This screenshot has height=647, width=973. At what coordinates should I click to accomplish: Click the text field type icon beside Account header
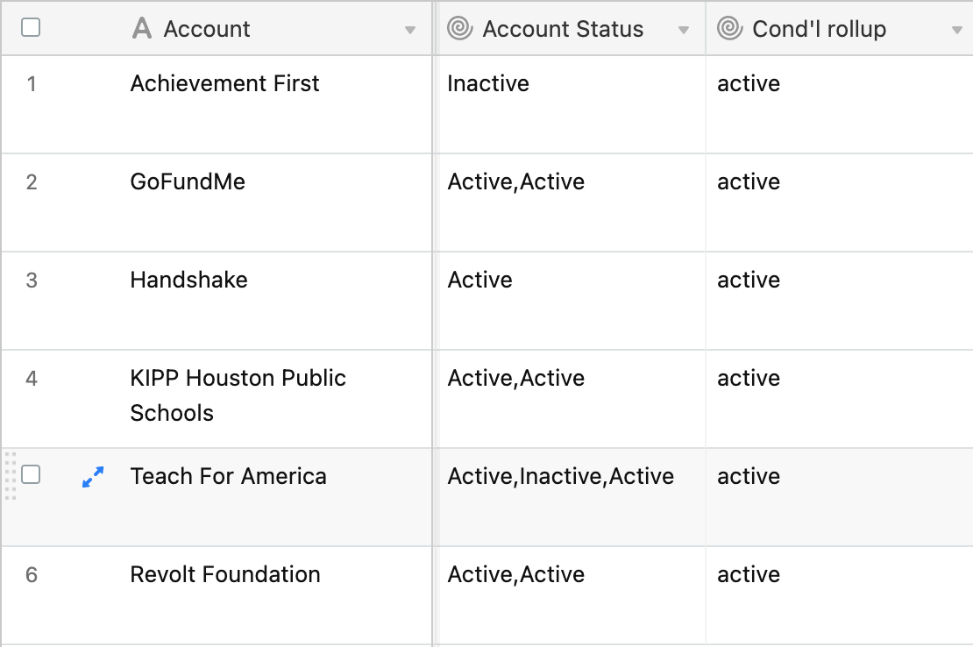pyautogui.click(x=142, y=29)
